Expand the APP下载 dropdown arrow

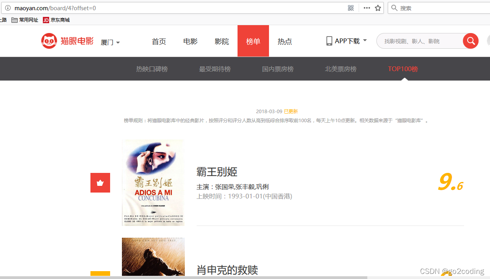(x=365, y=40)
